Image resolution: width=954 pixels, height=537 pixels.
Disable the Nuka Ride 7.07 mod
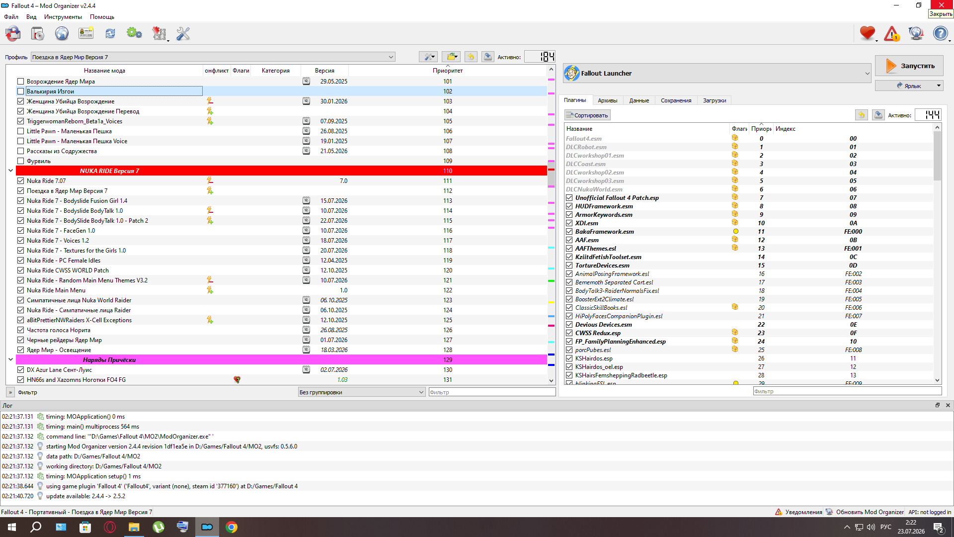pos(20,181)
